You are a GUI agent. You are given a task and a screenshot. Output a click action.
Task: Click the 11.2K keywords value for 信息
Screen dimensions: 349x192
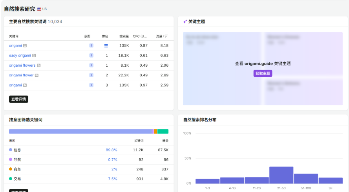pos(138,150)
